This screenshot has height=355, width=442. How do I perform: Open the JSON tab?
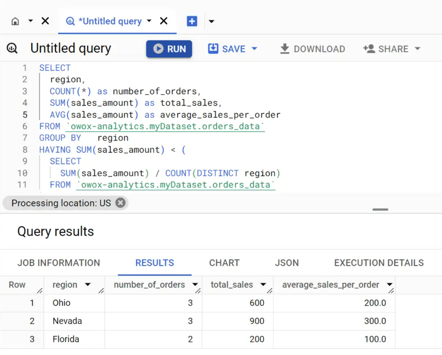click(287, 263)
